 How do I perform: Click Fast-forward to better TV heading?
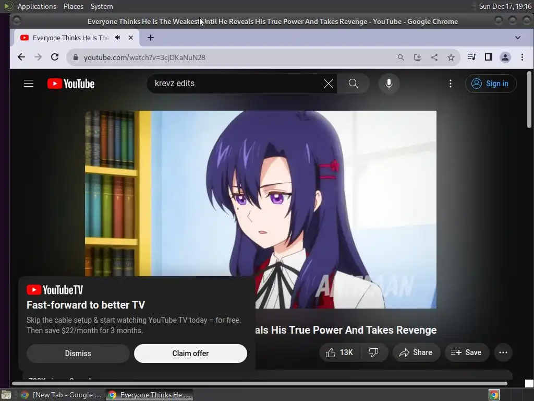(x=86, y=304)
